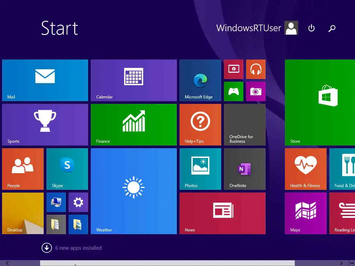Open the Sports trophy tile
The image size is (355, 266).
point(45,125)
